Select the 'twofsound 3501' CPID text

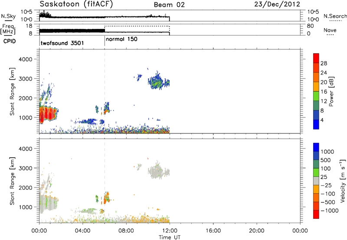(x=62, y=43)
